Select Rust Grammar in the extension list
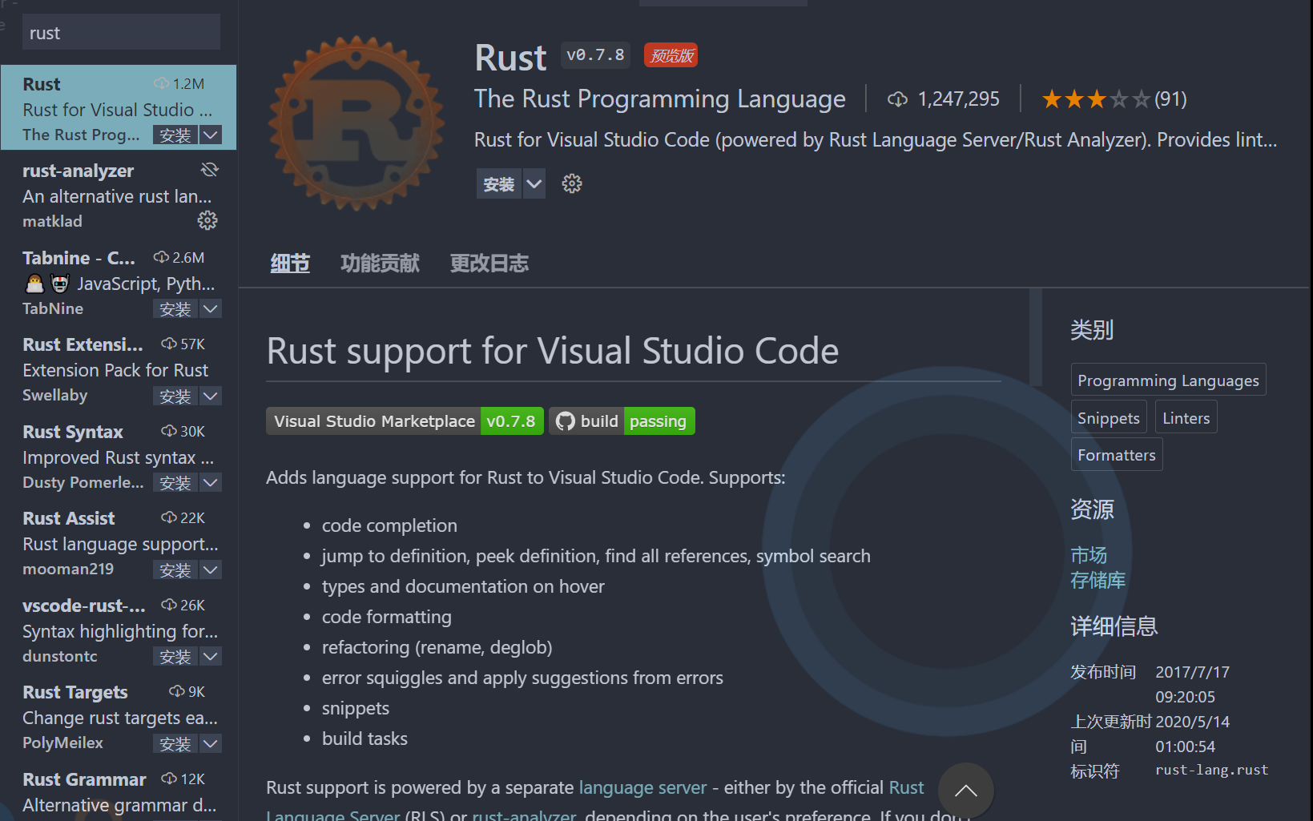1313x821 pixels. pos(119,791)
